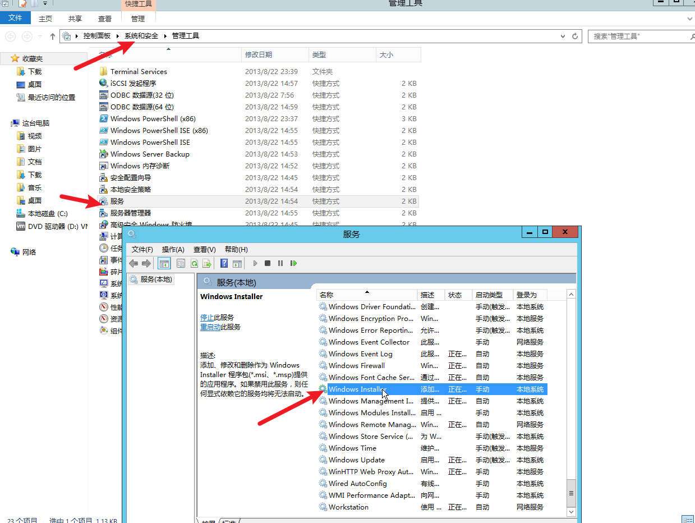The width and height of the screenshot is (695, 523).
Task: Select Windows Server Backup shortcut icon
Action: [103, 154]
